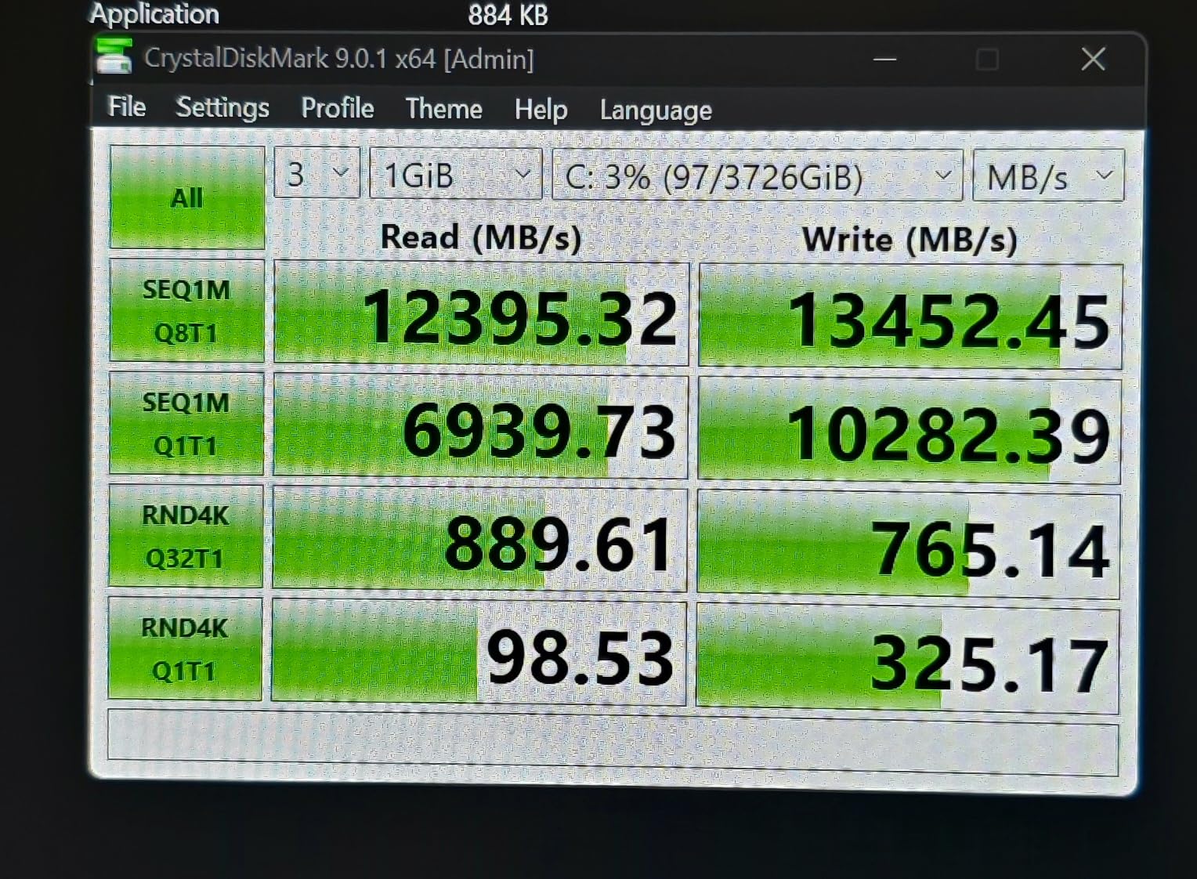The height and width of the screenshot is (879, 1197).
Task: Click the Write (MB/s) column header
Action: coord(910,239)
